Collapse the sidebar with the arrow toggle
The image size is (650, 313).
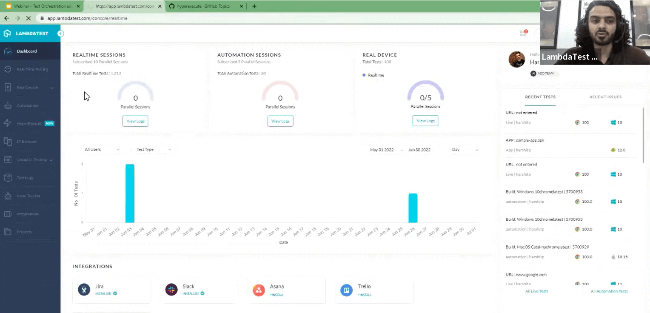pyautogui.click(x=60, y=33)
